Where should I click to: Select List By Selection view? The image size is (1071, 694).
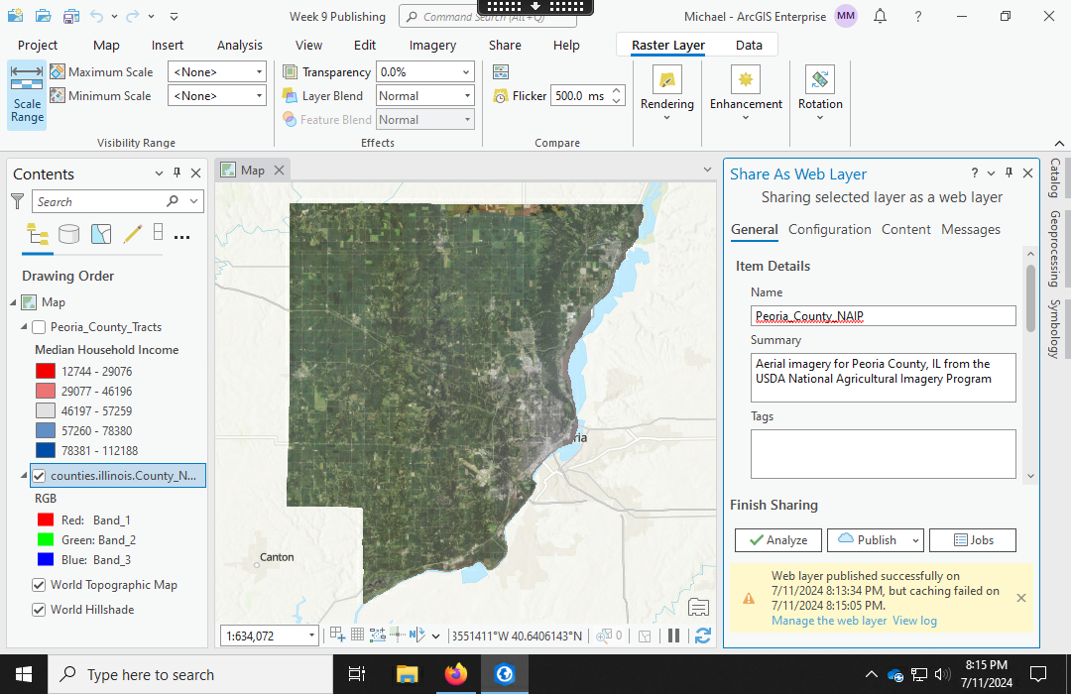[x=101, y=234]
